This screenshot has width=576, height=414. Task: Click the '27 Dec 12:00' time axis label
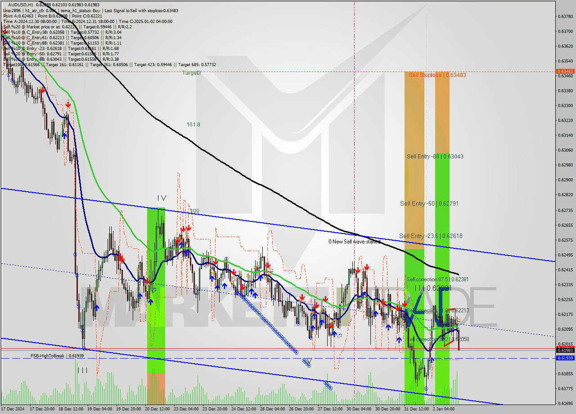tap(330, 409)
